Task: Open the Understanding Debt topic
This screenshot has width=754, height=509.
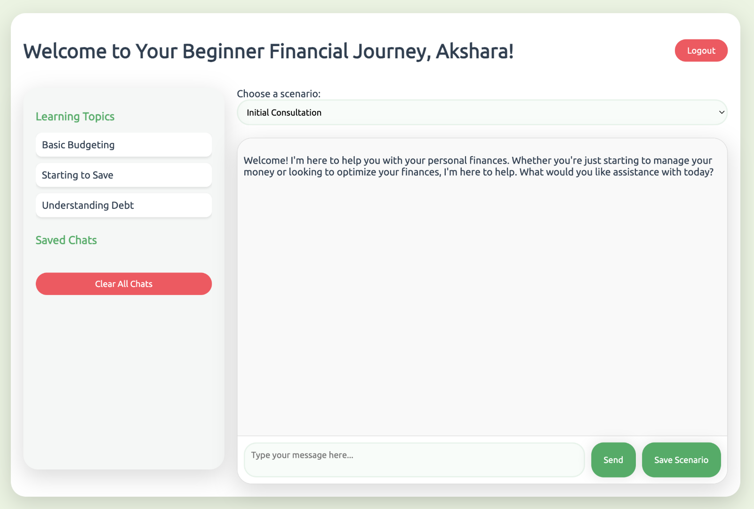Action: pyautogui.click(x=123, y=205)
